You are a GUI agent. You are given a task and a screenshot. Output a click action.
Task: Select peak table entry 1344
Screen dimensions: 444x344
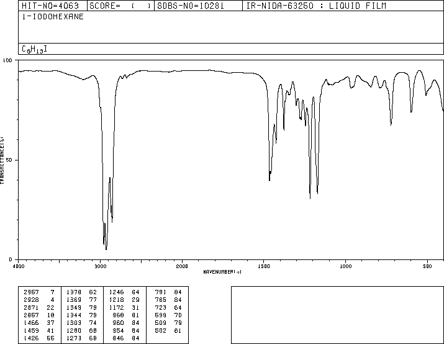click(x=74, y=315)
